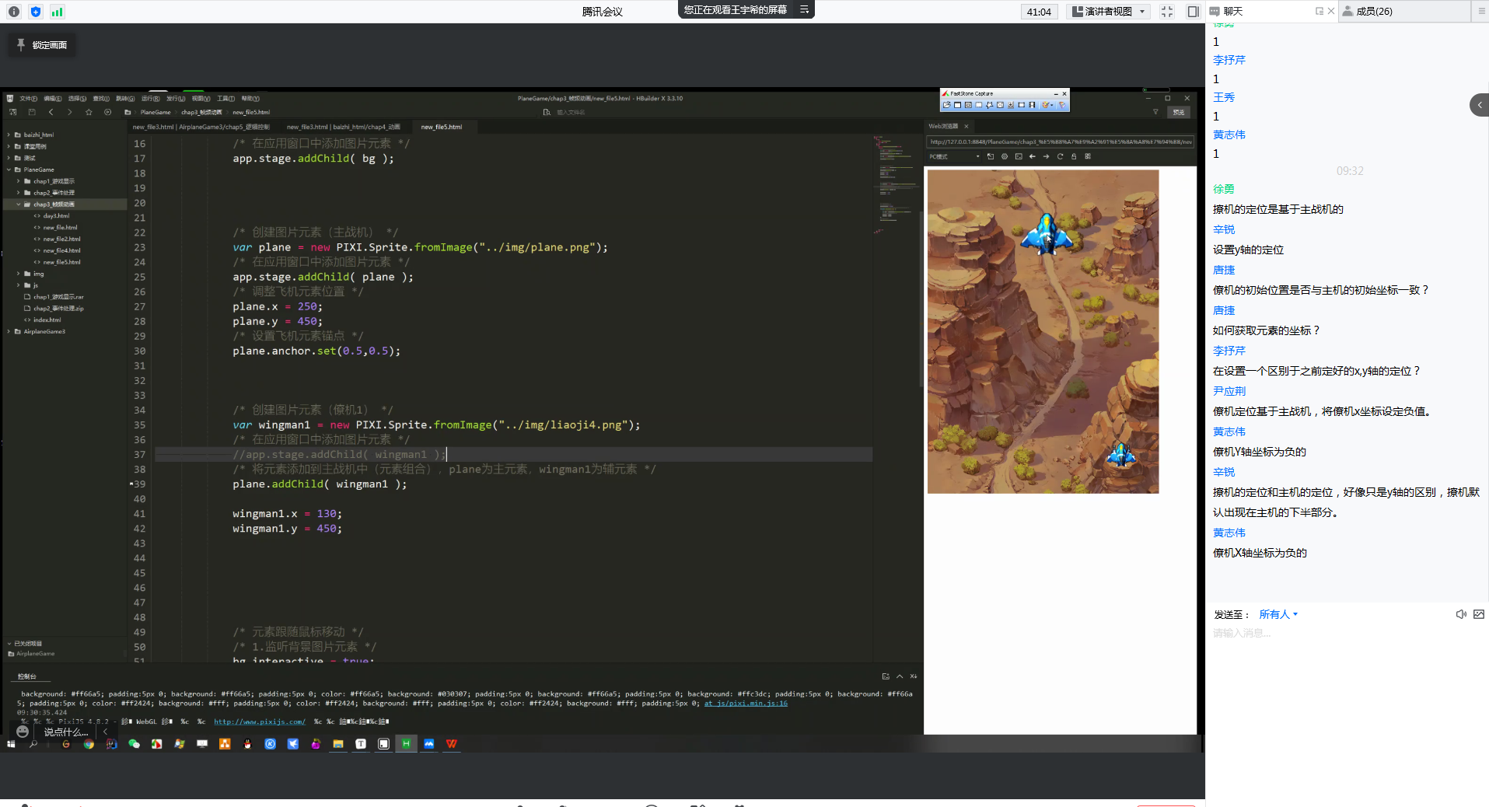Click the fullscreen icon beside speaker view
The image size is (1489, 807).
[x=1166, y=12]
